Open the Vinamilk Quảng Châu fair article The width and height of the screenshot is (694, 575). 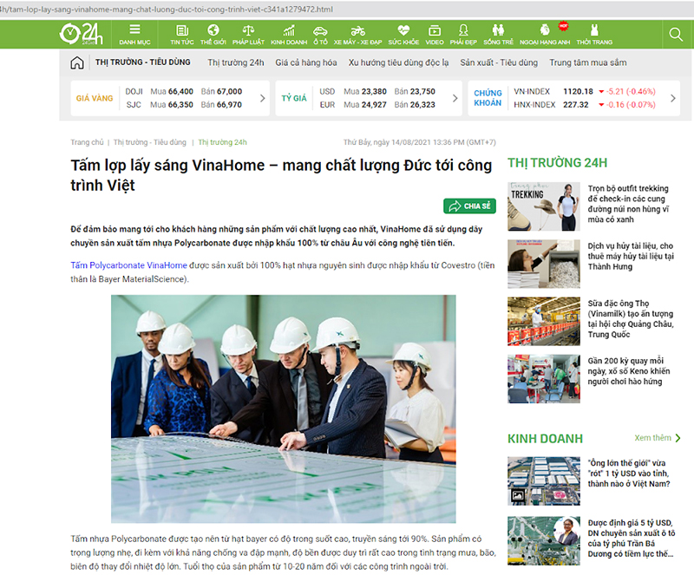[631, 319]
